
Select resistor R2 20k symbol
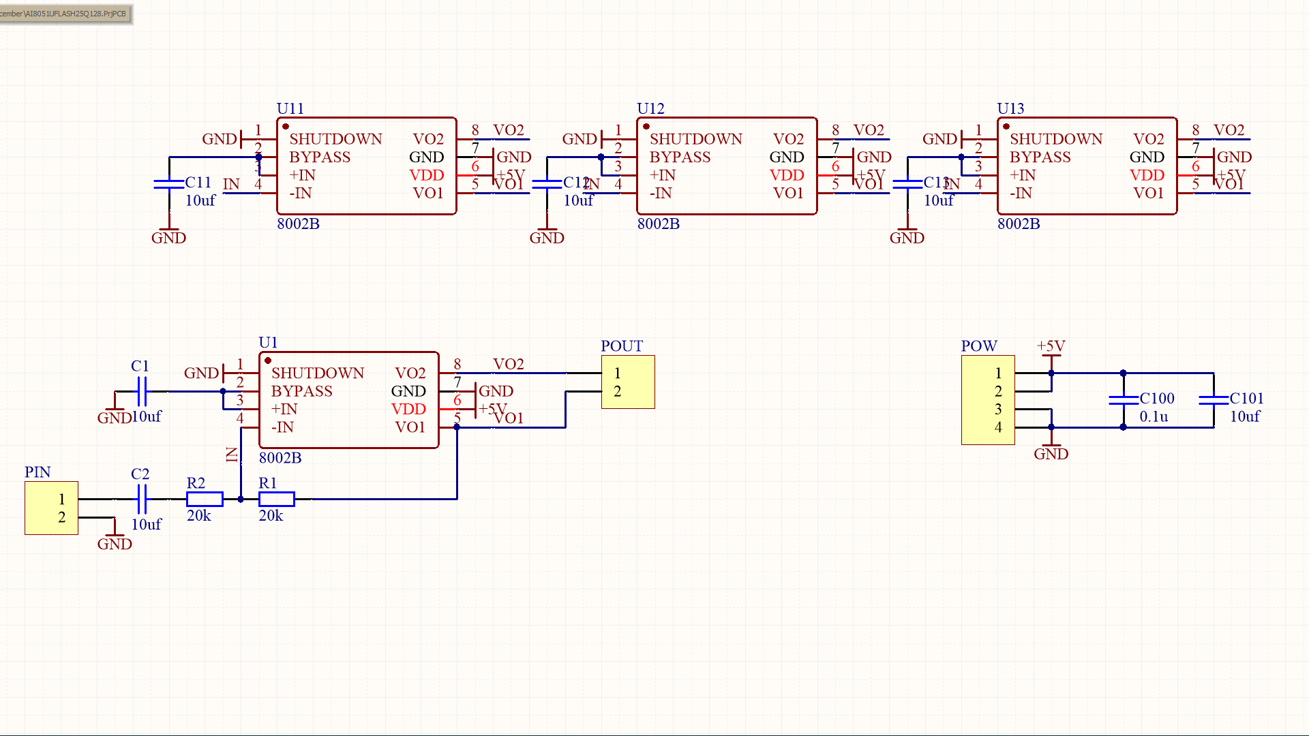tap(205, 499)
